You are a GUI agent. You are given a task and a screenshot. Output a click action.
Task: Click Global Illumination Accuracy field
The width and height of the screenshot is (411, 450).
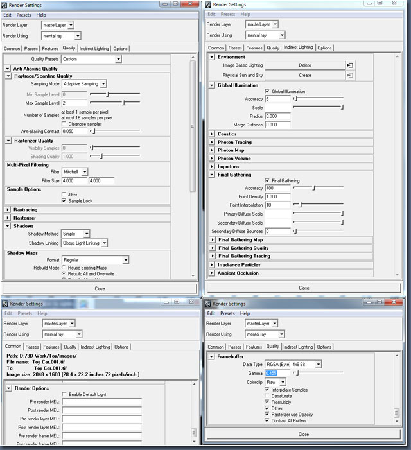click(277, 99)
